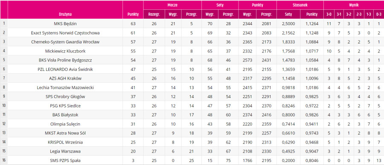384x165 pixels.
Task: Open PZL LEONARDO Avia Świdnik
Action: tap(65, 69)
